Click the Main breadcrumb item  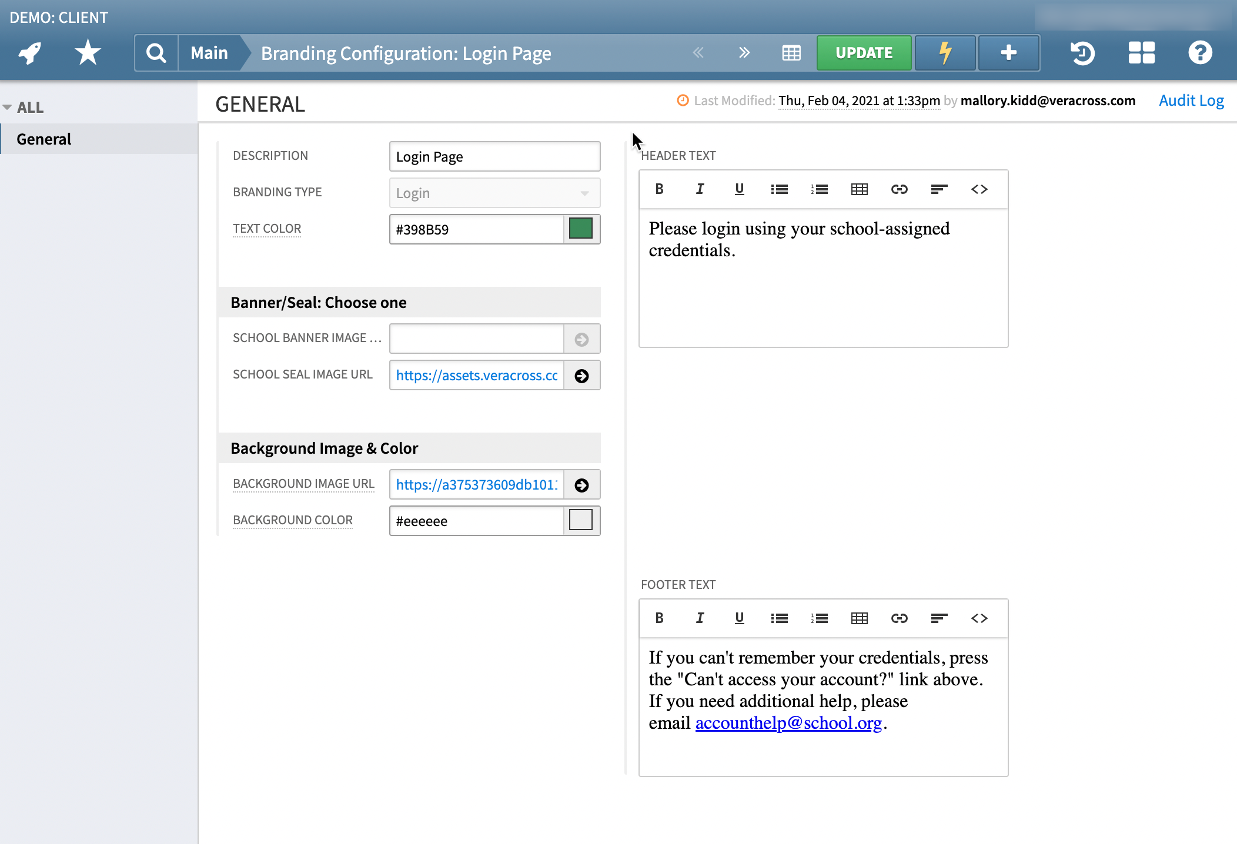click(209, 53)
